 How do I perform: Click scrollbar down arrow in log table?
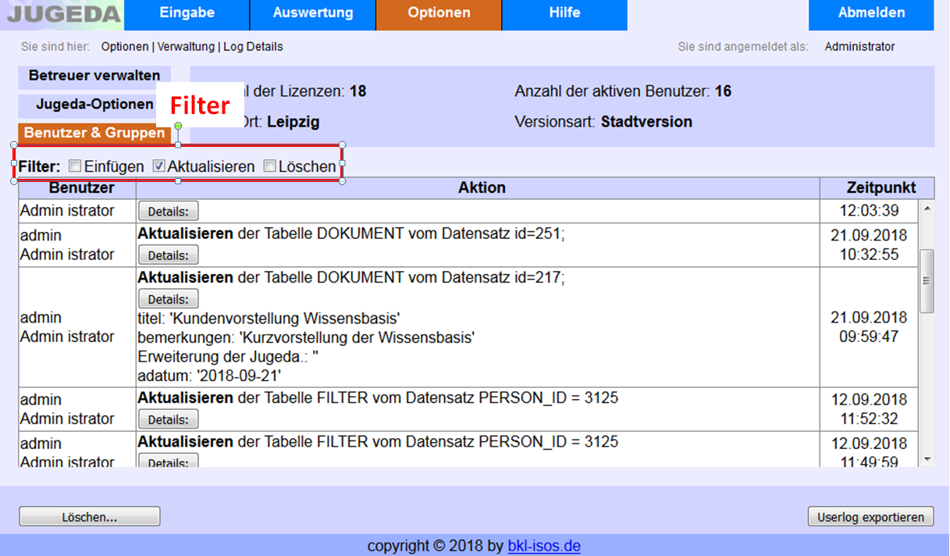927,459
